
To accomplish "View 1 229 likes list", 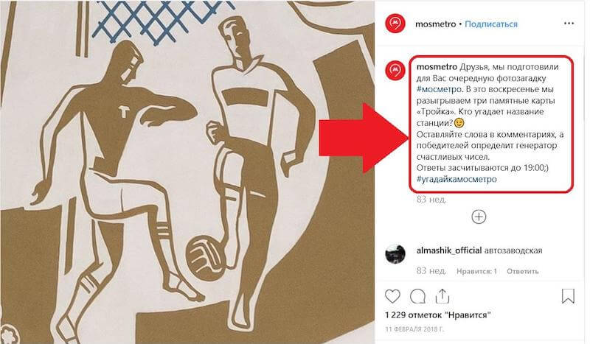I will (438, 315).
